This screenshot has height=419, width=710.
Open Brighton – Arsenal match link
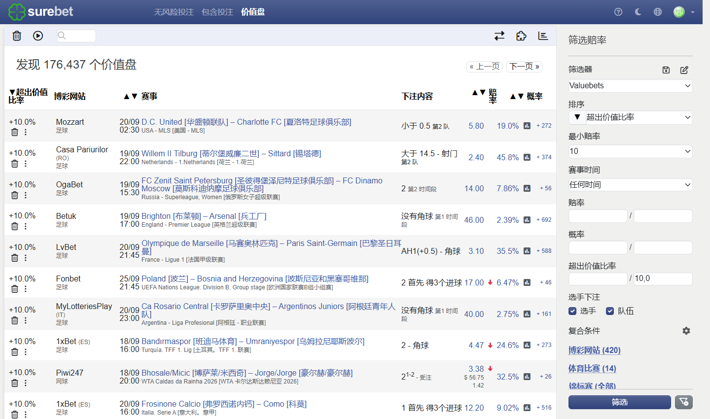coord(204,216)
